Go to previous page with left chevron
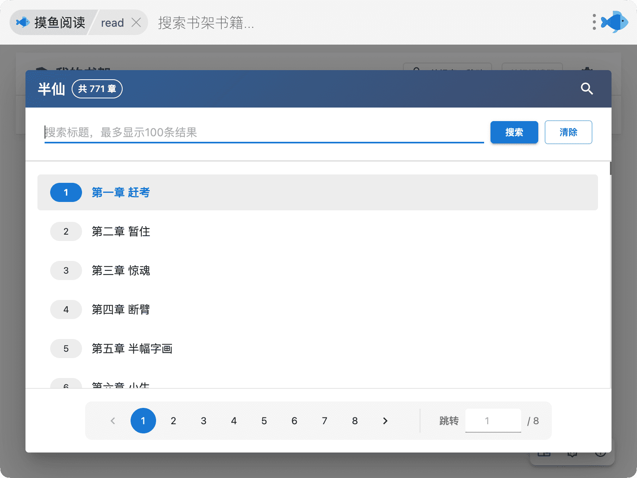The height and width of the screenshot is (478, 637). (113, 421)
